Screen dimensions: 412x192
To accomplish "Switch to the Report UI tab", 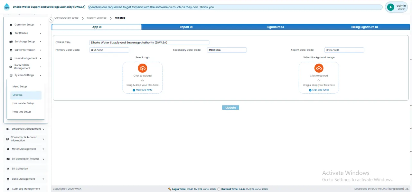I will (186, 27).
